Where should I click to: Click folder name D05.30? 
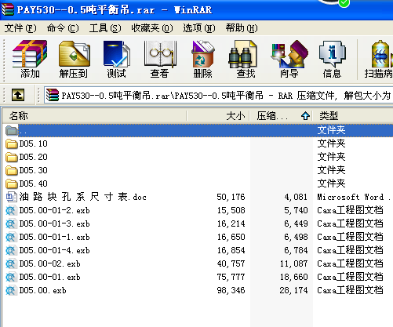[33, 170]
